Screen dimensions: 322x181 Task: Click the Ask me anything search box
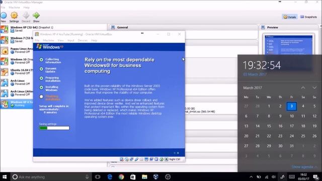click(51, 177)
